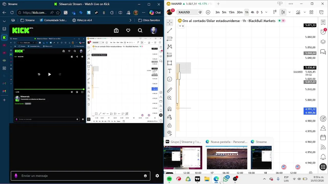Viewport: 328px width, 184px height.
Task: Open the calendar panel in right sidebar
Action: pyautogui.click(x=323, y=137)
